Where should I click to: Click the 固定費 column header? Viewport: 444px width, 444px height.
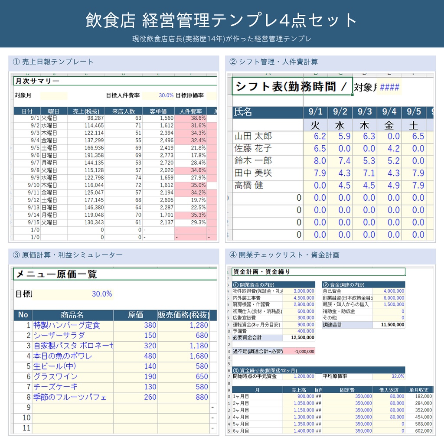(x=347, y=390)
